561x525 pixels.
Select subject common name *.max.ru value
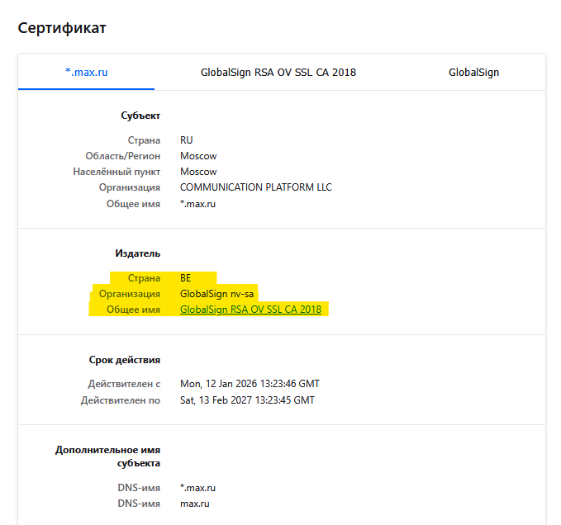click(197, 204)
